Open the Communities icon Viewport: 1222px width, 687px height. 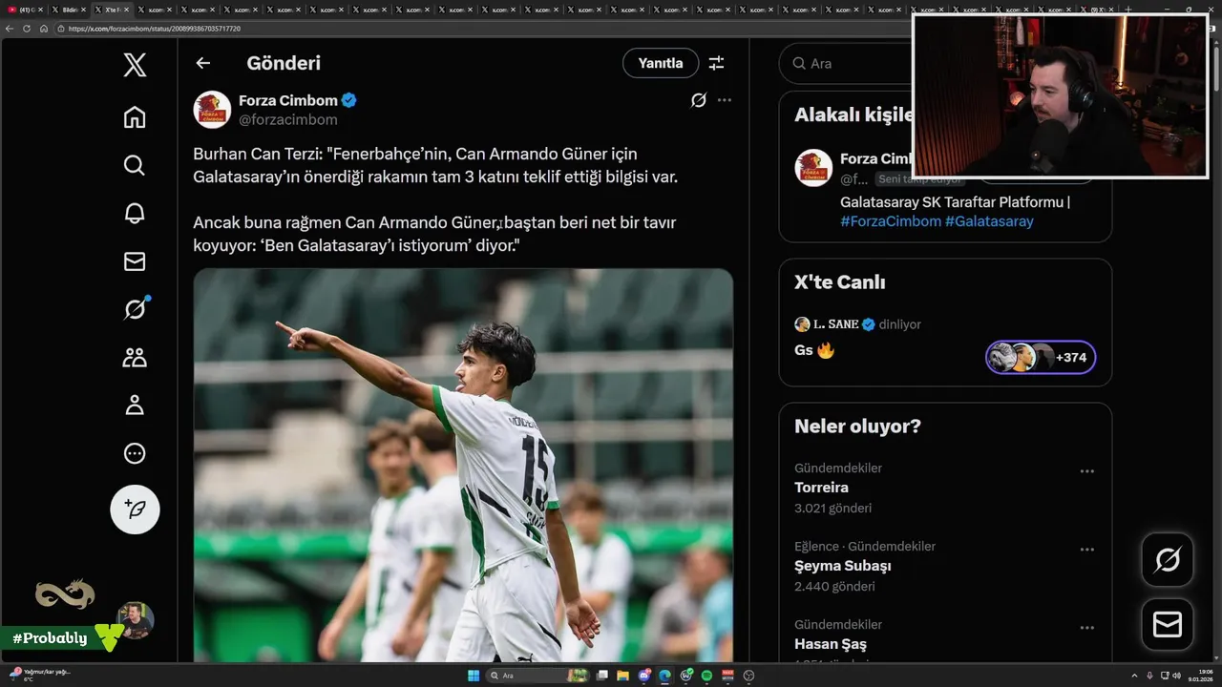[x=135, y=358]
